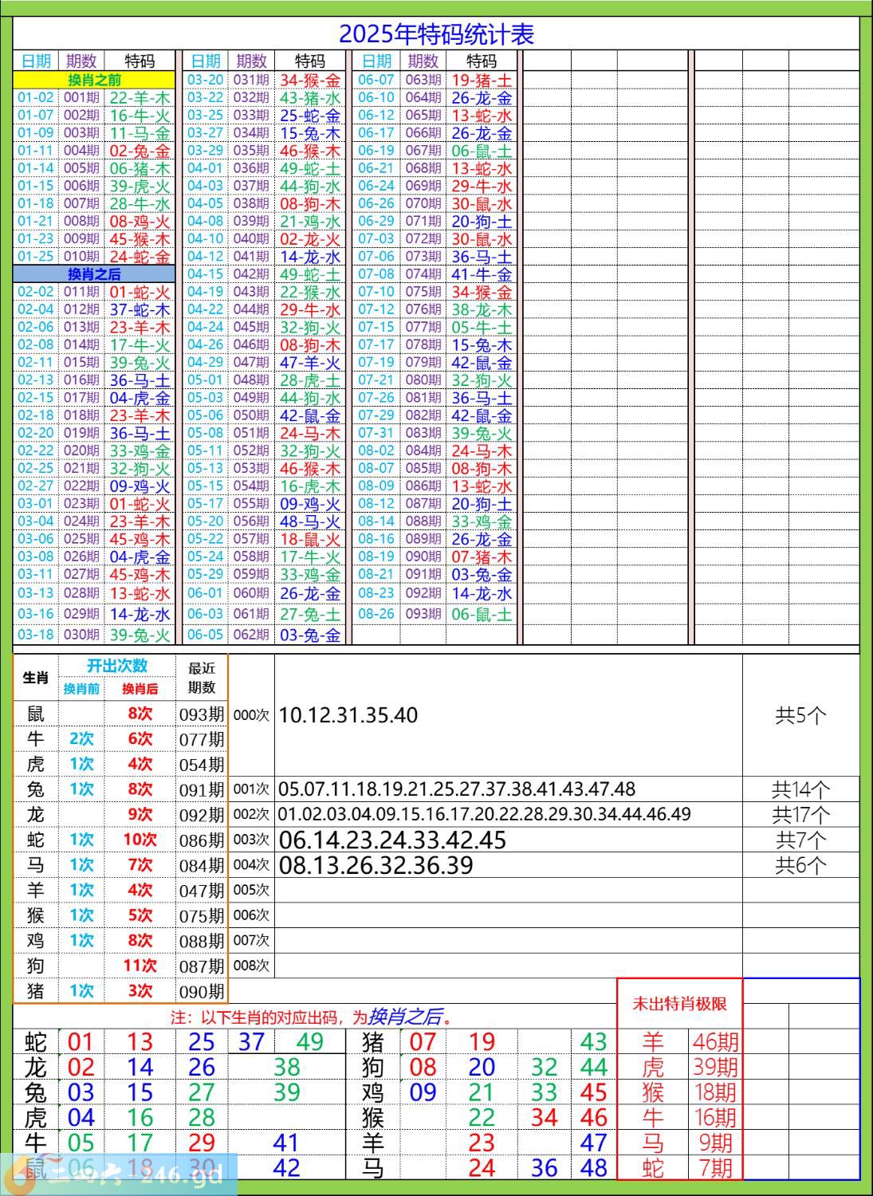Select the "06-鼠-土" result of 08-26
This screenshot has width=873, height=1196.
pos(482,614)
